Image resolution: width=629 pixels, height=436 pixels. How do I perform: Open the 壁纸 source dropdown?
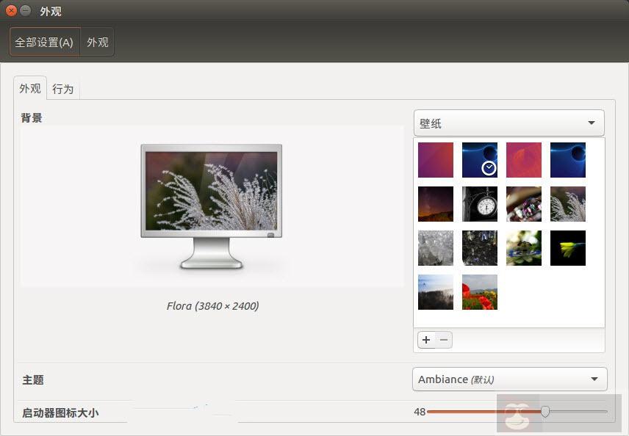tap(508, 123)
